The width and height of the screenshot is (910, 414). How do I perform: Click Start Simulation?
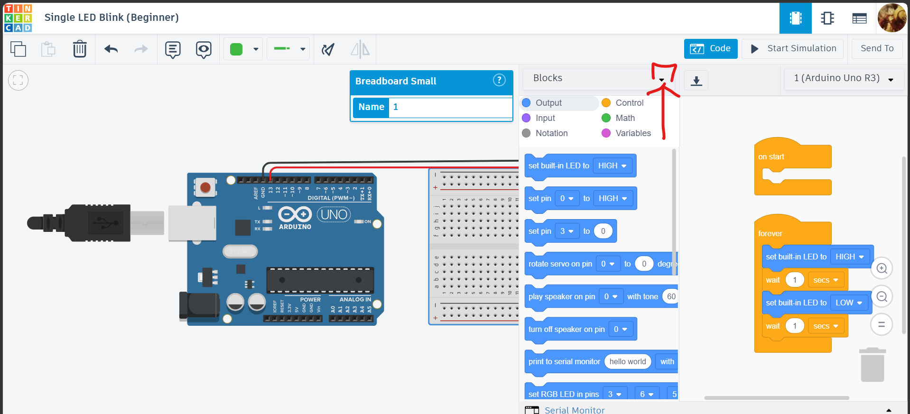click(793, 48)
